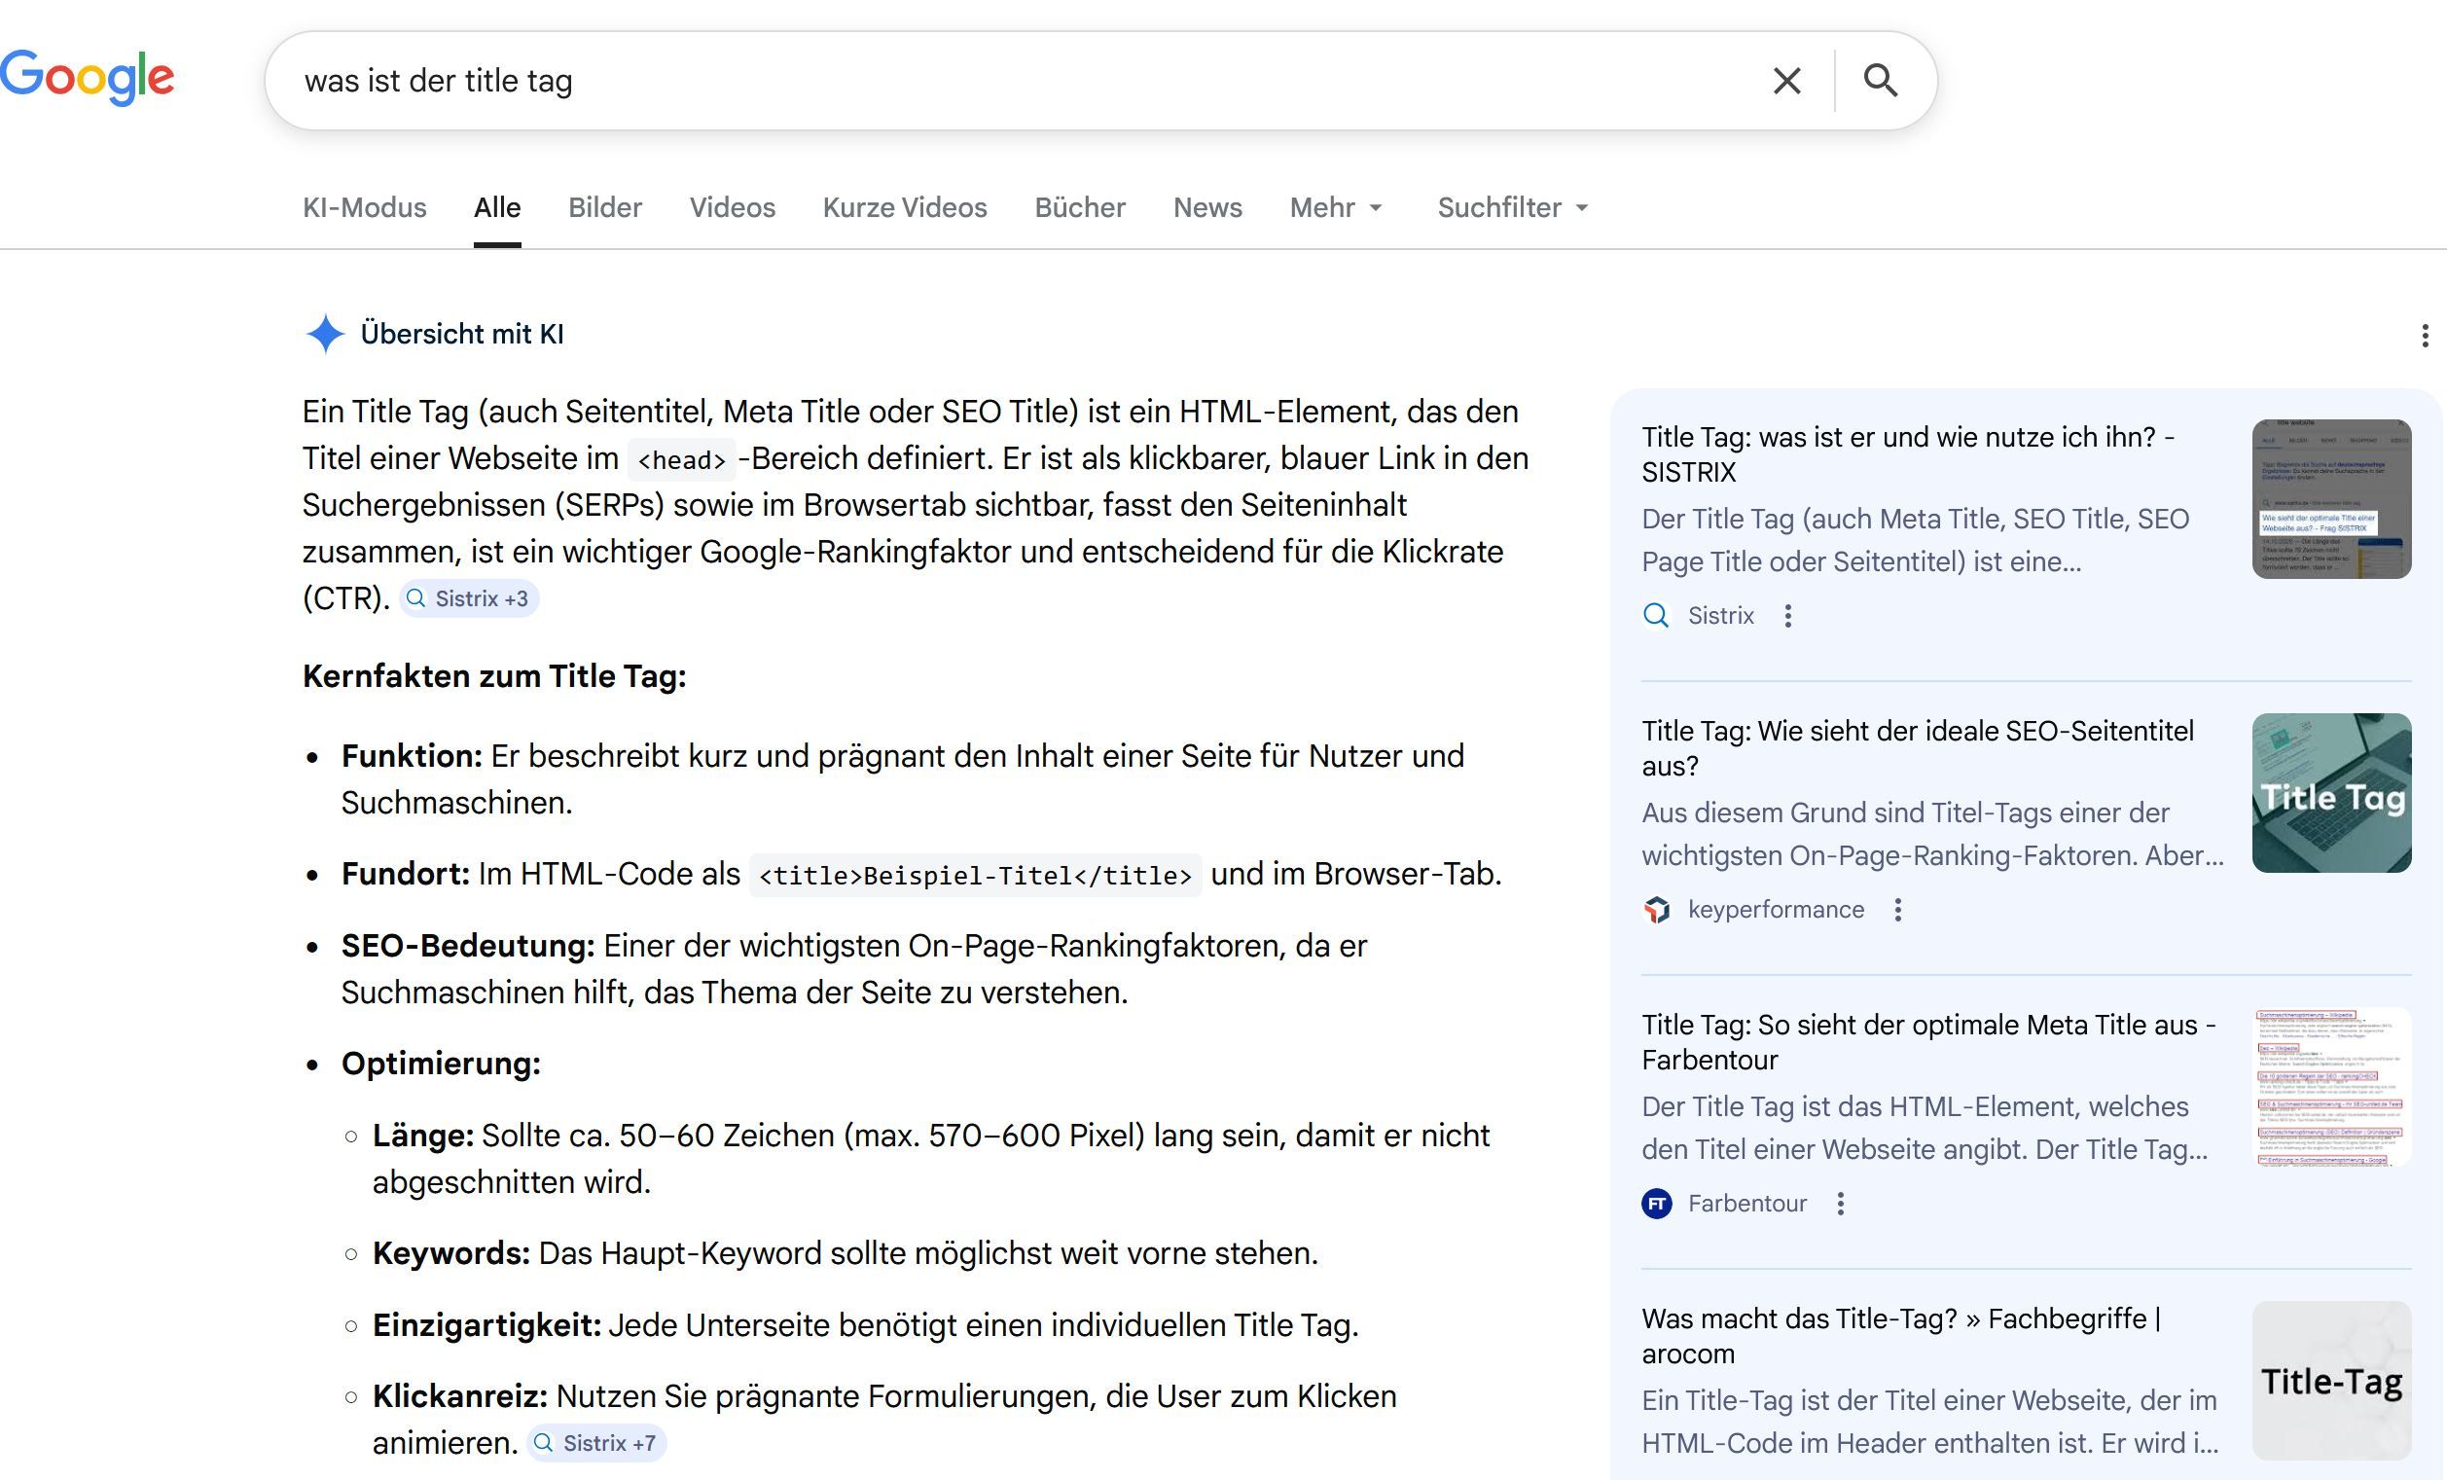2447x1480 pixels.
Task: Open the three-dot menu on the Sistrix source card
Action: pyautogui.click(x=1788, y=616)
